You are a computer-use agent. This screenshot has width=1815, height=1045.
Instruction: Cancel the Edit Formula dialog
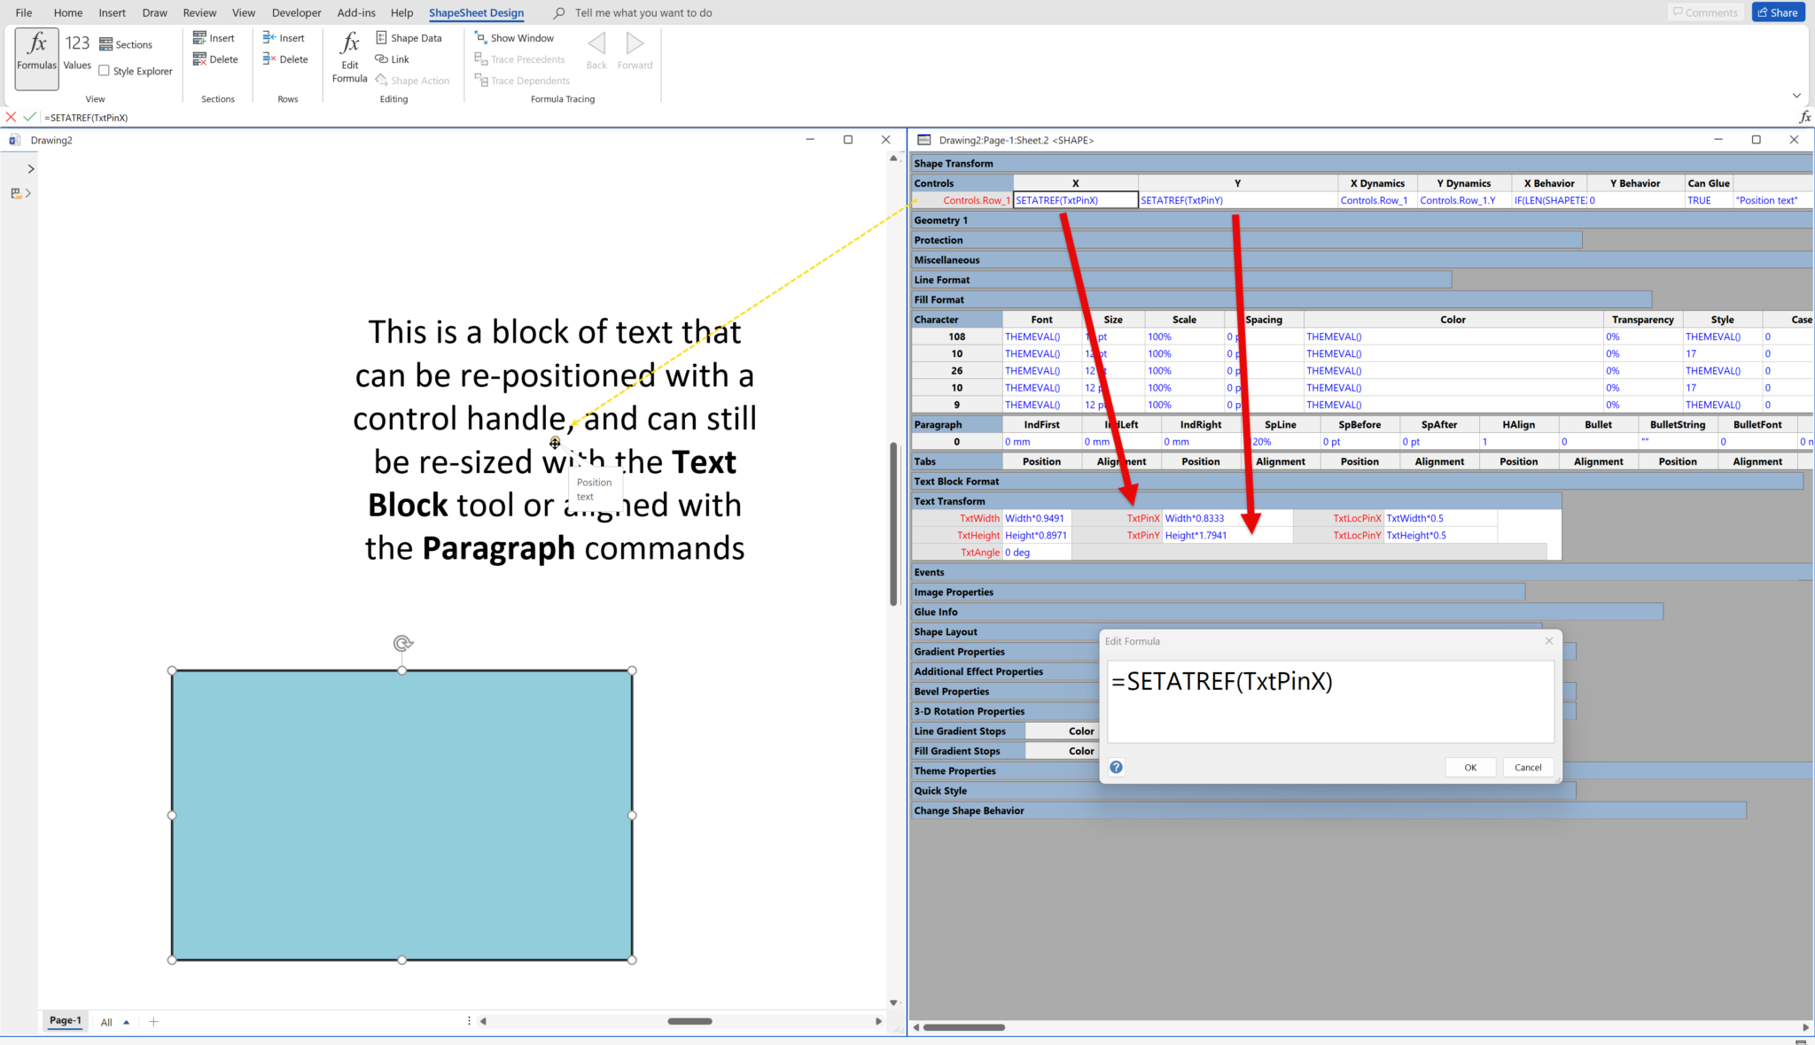(x=1527, y=767)
